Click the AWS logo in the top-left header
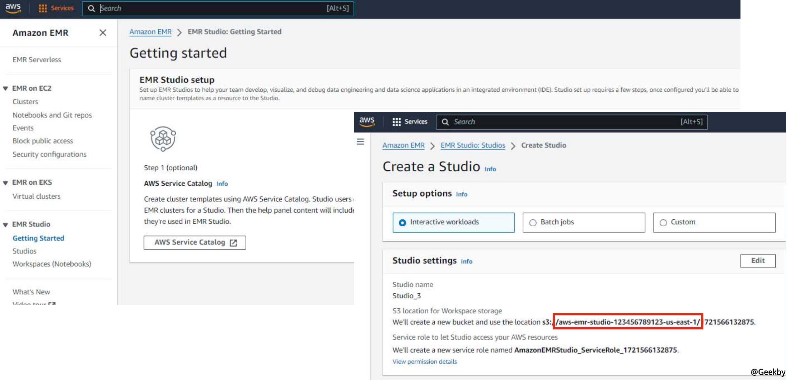 tap(13, 8)
